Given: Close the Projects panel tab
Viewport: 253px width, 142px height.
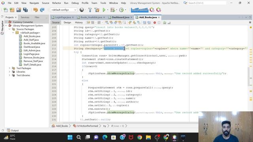Looking at the screenshot, I should click(x=16, y=17).
